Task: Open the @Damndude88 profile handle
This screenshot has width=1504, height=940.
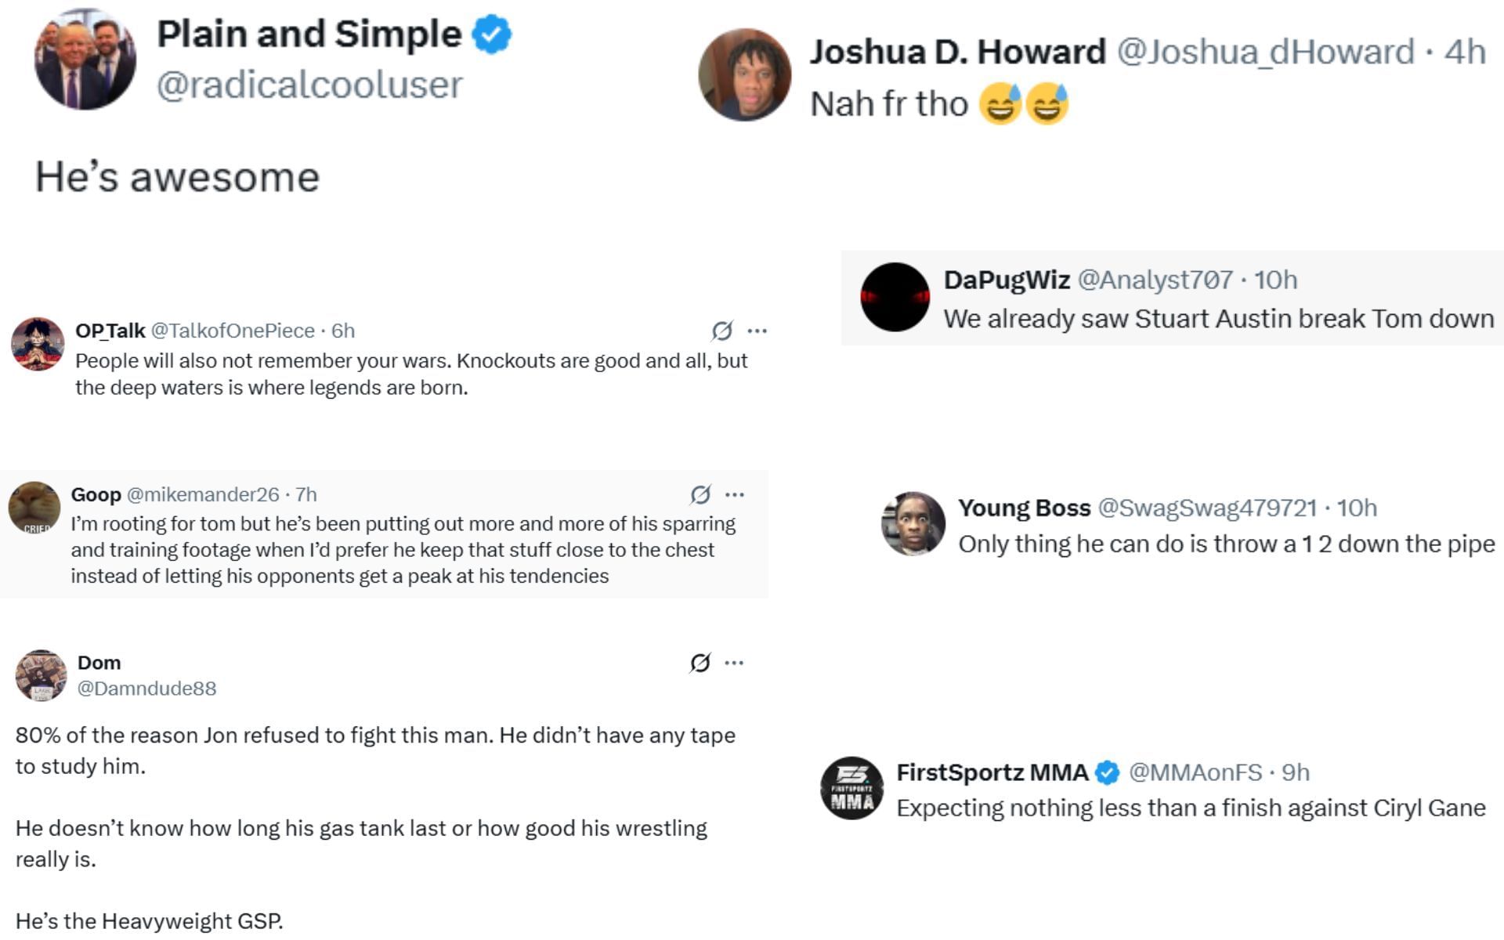Action: coord(146,689)
